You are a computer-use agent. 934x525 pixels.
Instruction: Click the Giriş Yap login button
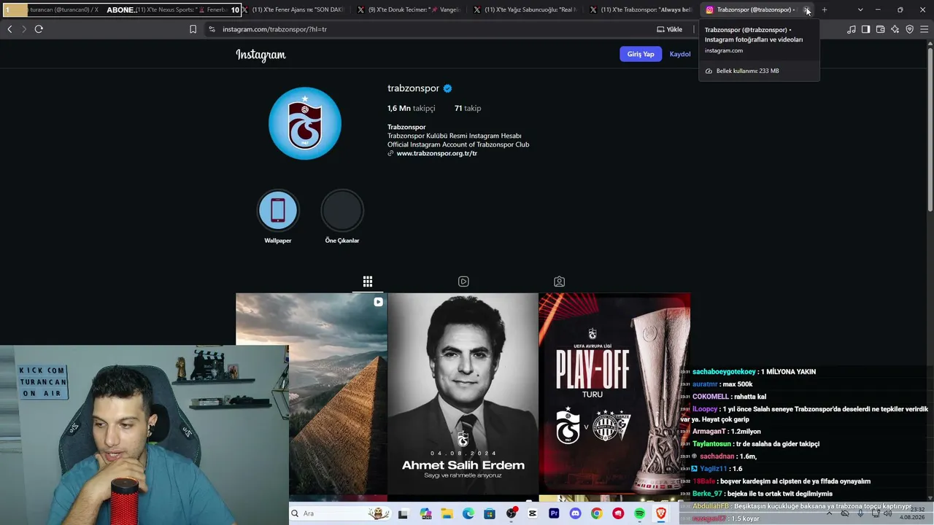641,54
